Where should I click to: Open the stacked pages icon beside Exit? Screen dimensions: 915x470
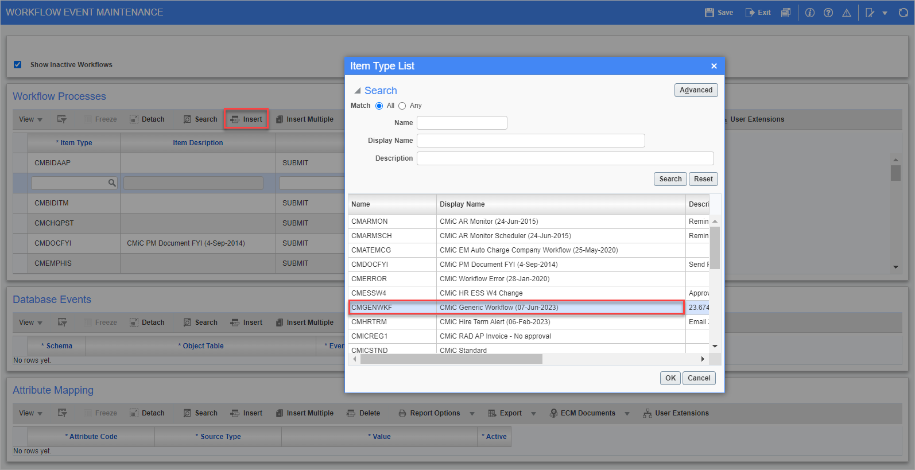786,13
